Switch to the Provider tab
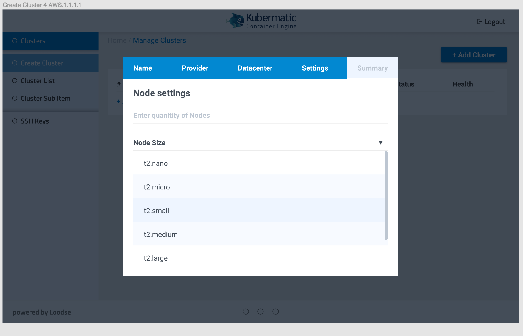The height and width of the screenshot is (336, 523). (x=195, y=68)
